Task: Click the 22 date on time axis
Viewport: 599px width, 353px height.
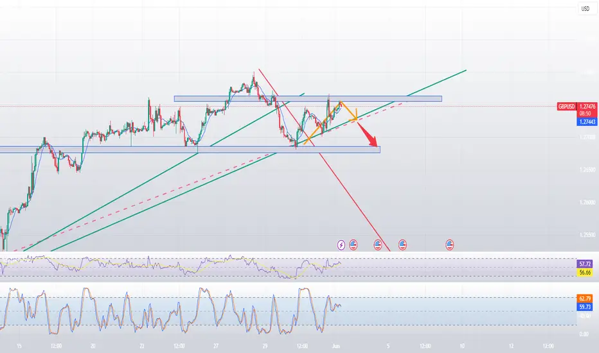Action: click(x=142, y=346)
